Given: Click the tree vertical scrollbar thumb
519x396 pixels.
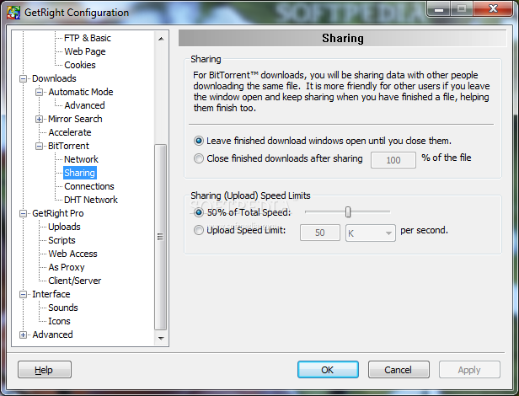Looking at the screenshot, I should tap(161, 237).
